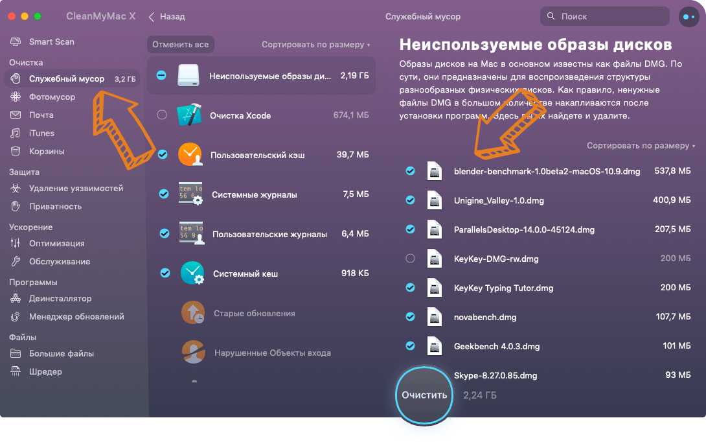This screenshot has width=706, height=442.
Task: Click the blender-benchmark dmg file icon
Action: (435, 171)
